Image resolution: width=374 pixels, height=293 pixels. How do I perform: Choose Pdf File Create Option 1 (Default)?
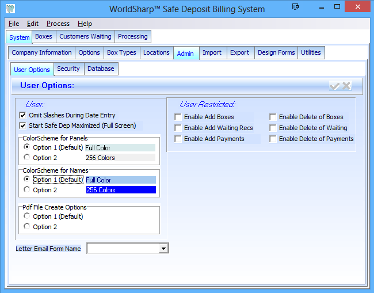click(27, 216)
